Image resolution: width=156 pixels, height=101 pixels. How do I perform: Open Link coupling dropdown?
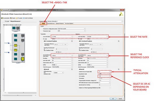tap(105, 76)
